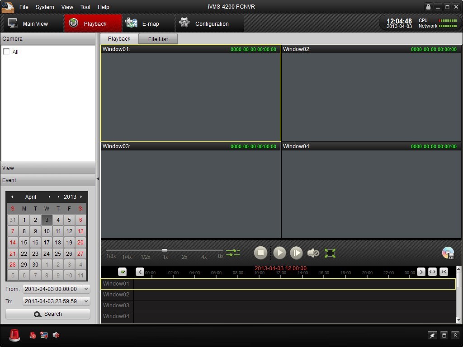463x347 pixels.
Task: Click the single frame step button
Action: click(x=296, y=253)
